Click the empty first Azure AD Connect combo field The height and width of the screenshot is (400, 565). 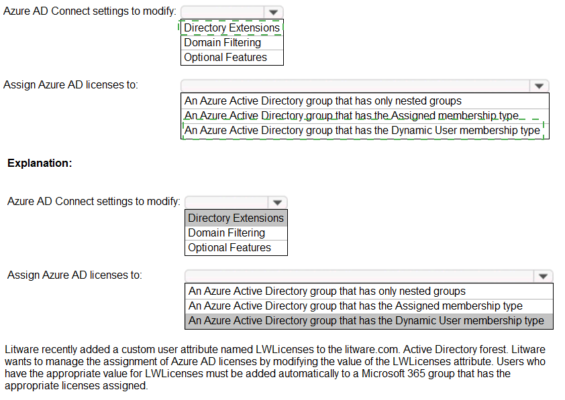[x=222, y=13]
